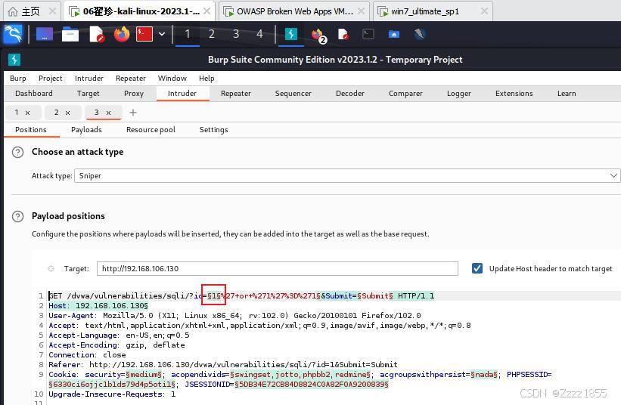The height and width of the screenshot is (405, 621).
Task: Click the show desktop icon in panel
Action: pos(45,35)
